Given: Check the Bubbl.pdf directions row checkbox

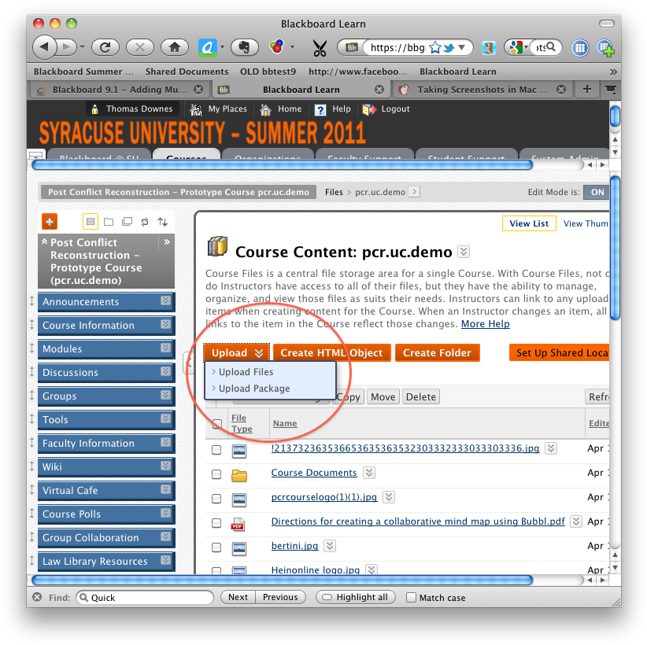Looking at the screenshot, I should click(216, 523).
